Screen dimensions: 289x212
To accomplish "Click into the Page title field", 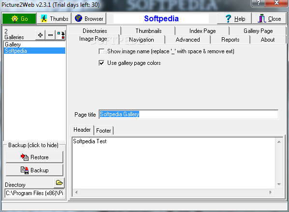I will 188,114.
